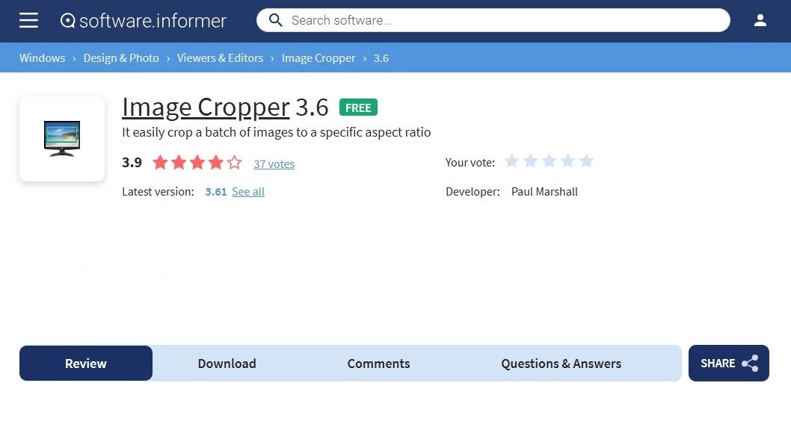This screenshot has height=421, width=791.
Task: Open Viewers & Editors breadcrumb
Action: (x=220, y=58)
